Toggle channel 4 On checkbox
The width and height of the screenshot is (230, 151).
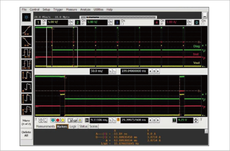[x=162, y=24]
